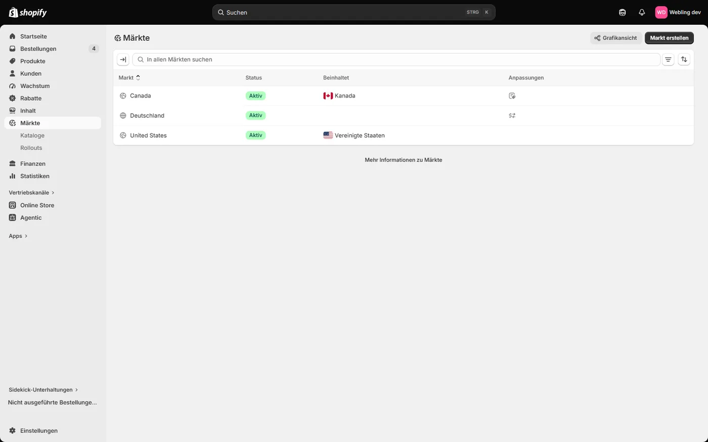Viewport: 708px width, 442px height.
Task: Open the filter icon beside search field
Action: coord(668,60)
